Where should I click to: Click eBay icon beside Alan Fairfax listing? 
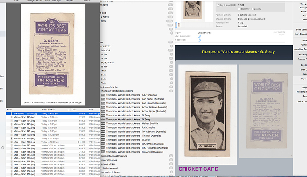103,99
